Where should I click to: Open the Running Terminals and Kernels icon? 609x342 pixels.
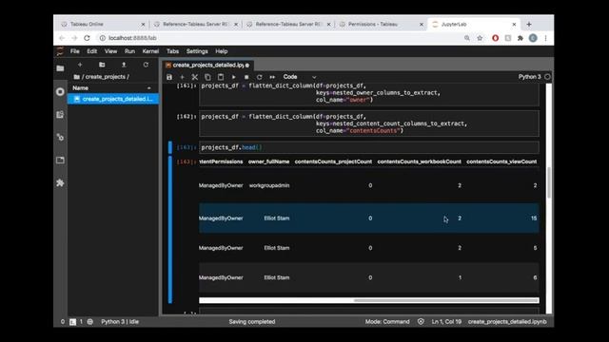[60, 91]
